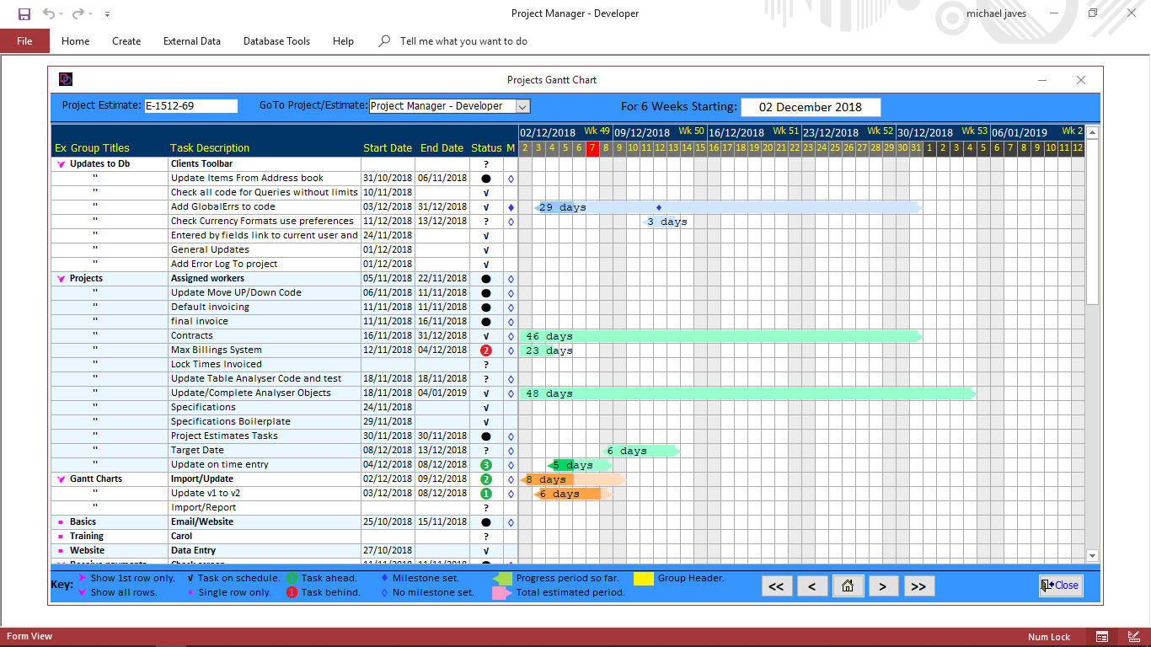1151x647 pixels.
Task: Open the Help tab
Action: pyautogui.click(x=343, y=41)
